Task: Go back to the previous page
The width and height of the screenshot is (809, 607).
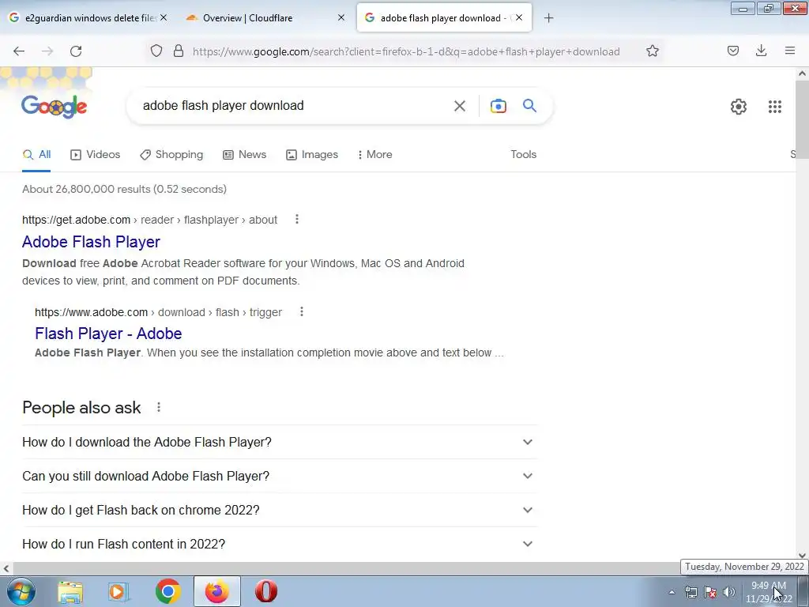Action: (x=19, y=51)
